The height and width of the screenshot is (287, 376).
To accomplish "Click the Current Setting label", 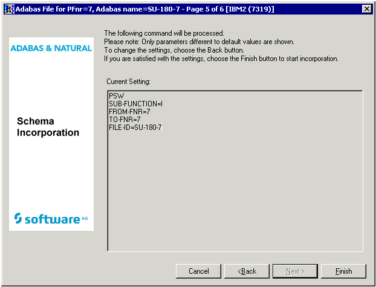I will point(128,81).
